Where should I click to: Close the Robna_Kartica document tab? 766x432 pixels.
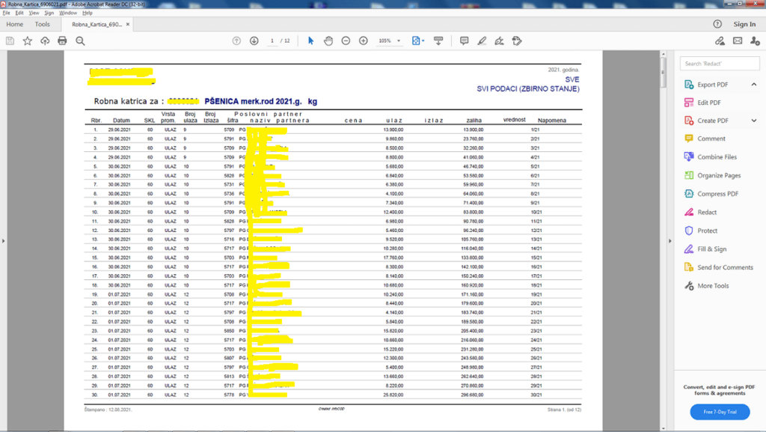(128, 24)
